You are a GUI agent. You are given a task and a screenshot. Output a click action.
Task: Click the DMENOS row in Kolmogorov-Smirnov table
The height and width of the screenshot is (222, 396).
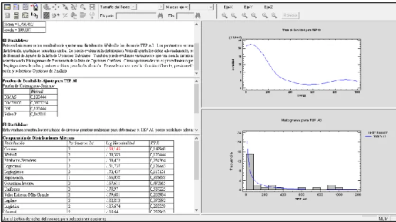coord(30,103)
